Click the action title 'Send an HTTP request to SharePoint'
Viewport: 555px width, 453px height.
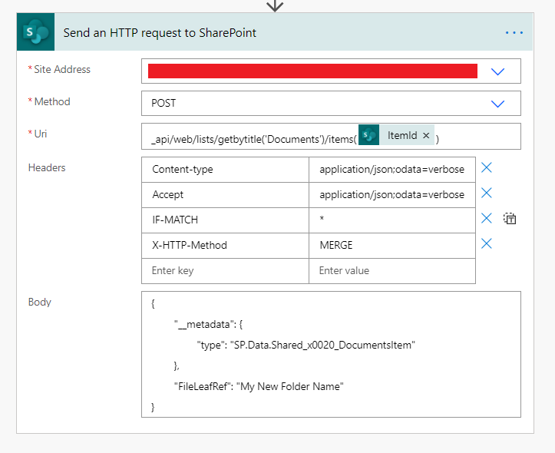(160, 32)
